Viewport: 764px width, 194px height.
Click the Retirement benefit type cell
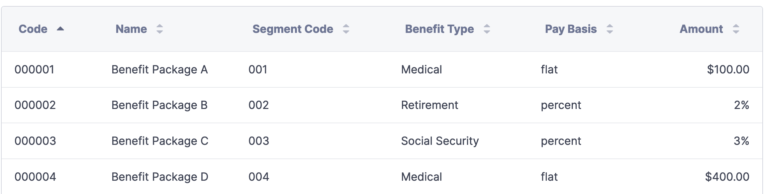[x=430, y=105]
